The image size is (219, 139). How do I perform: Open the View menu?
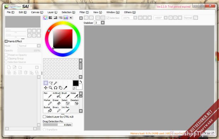click(x=97, y=12)
